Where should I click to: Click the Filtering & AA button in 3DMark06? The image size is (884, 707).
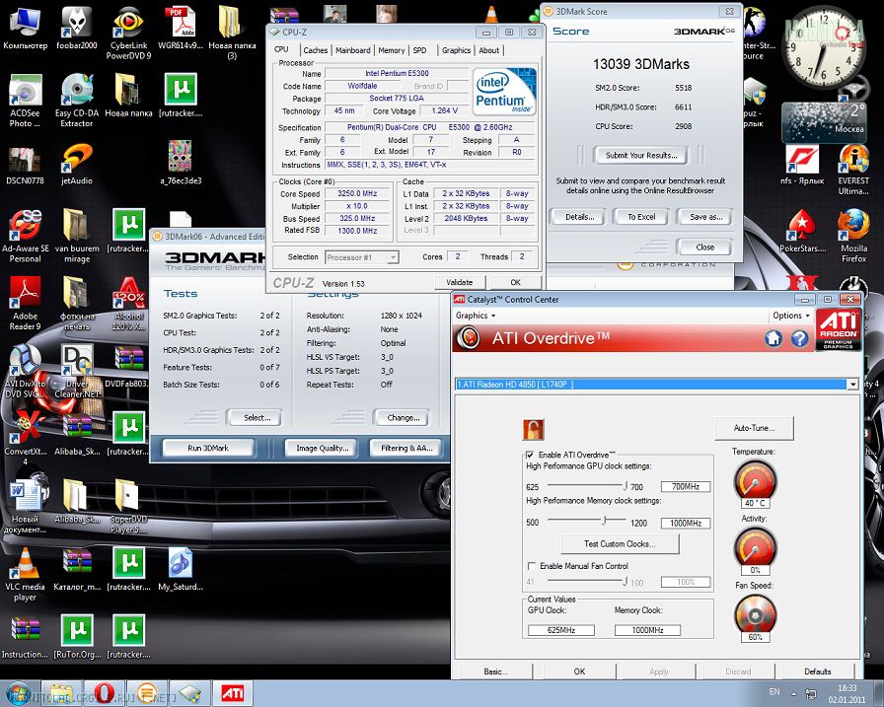point(406,448)
